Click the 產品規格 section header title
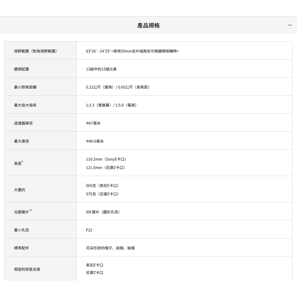 148,26
